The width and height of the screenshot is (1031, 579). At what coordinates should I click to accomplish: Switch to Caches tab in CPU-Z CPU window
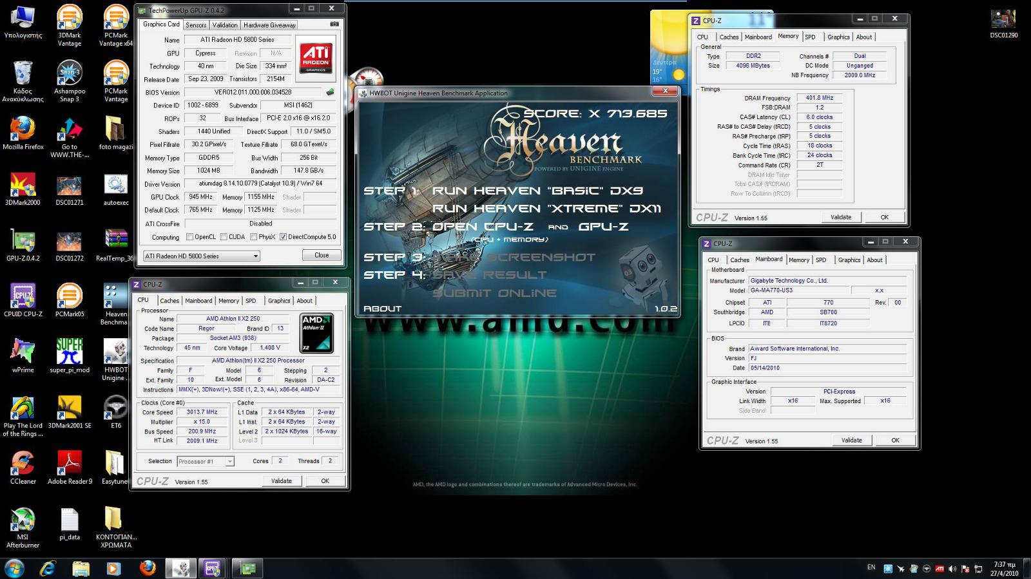point(169,301)
